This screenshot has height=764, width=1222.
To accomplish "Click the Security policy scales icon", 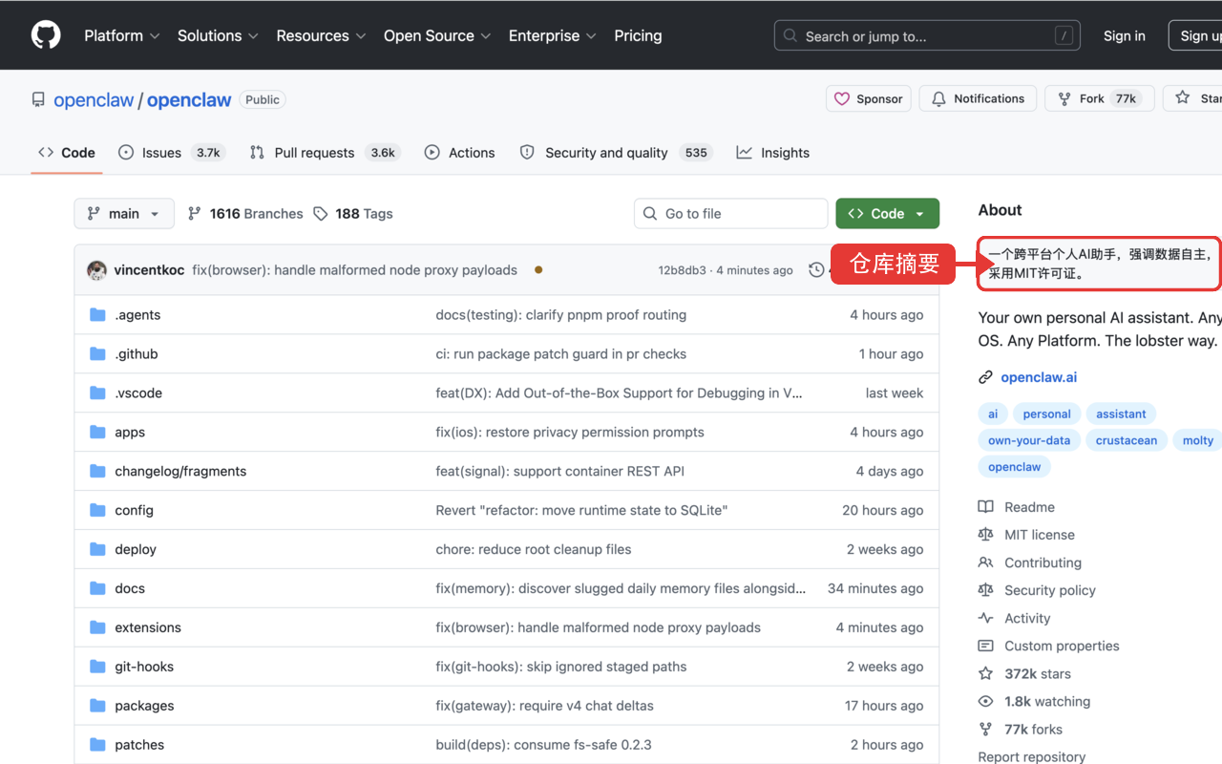I will point(986,590).
